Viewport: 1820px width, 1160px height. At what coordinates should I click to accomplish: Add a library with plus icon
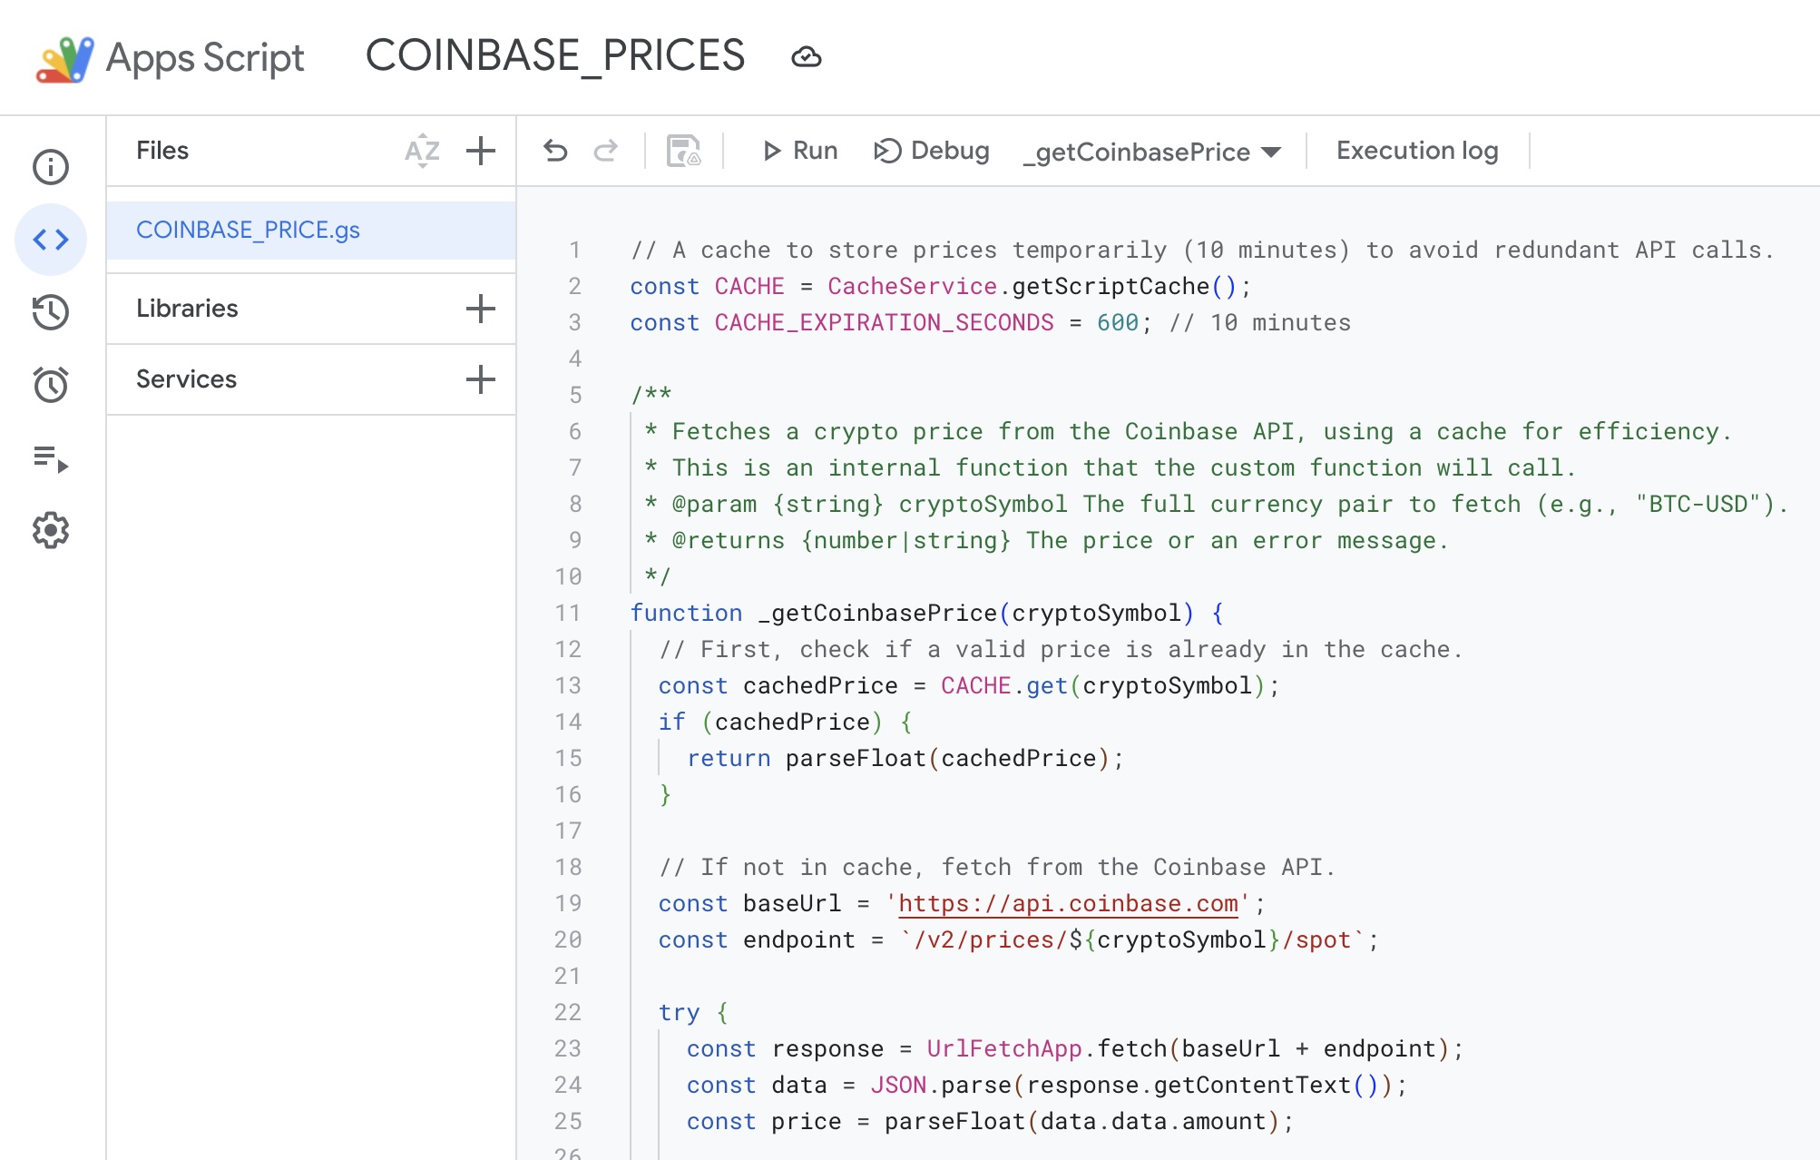coord(481,309)
